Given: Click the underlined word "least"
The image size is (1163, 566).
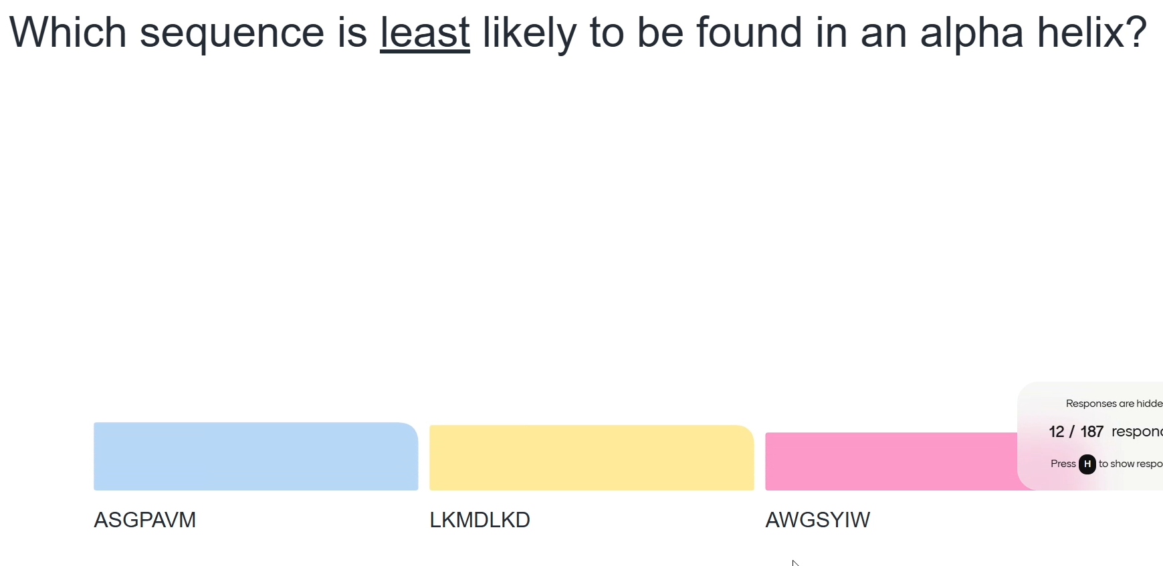Looking at the screenshot, I should [x=425, y=33].
